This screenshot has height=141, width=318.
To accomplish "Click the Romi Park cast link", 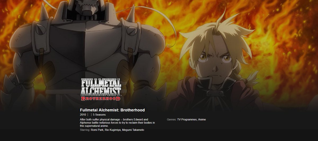I will [x=97, y=130].
